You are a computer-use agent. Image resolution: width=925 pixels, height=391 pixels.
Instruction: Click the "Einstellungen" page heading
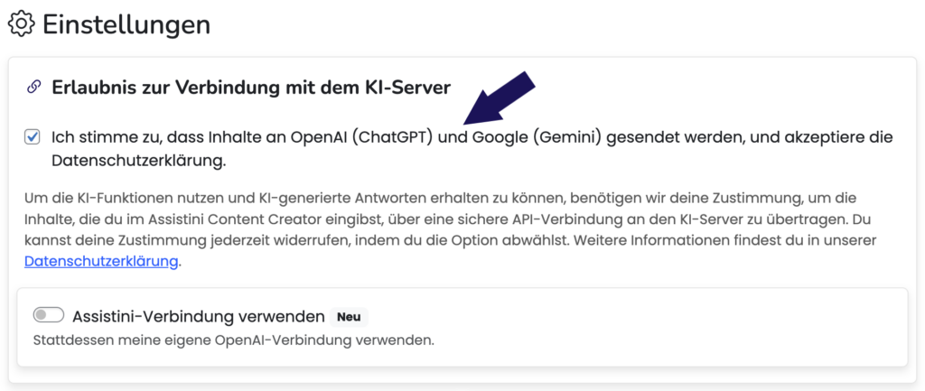pos(126,24)
